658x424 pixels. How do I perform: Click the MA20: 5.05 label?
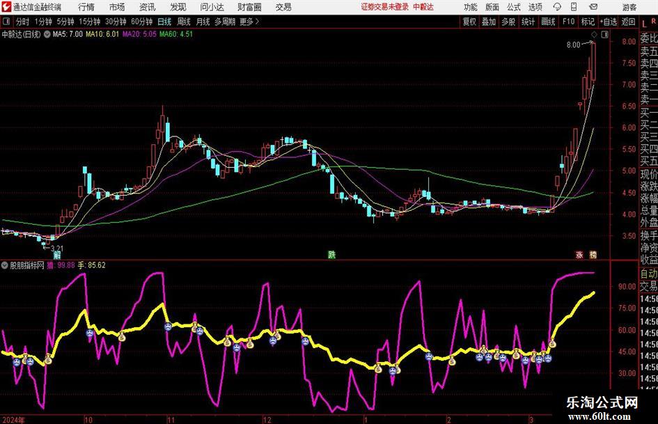click(139, 34)
